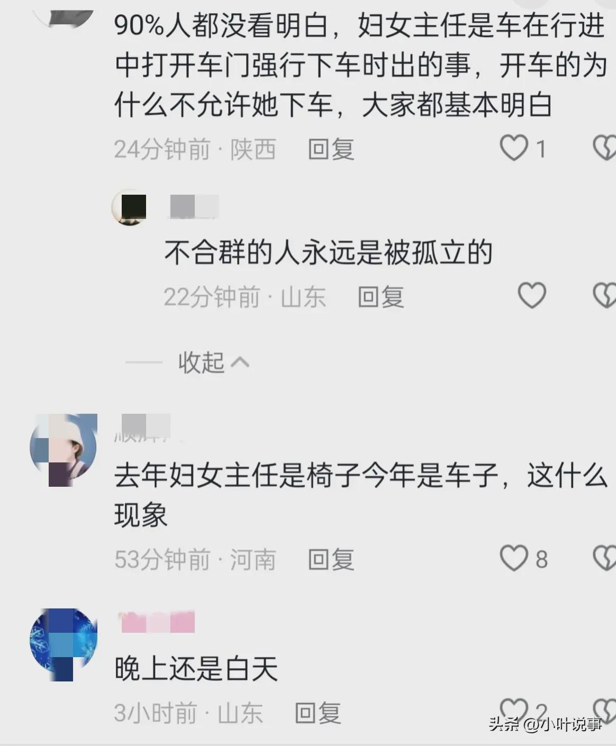Like the Shaanxi comment with 1 like
The width and height of the screenshot is (616, 746).
pyautogui.click(x=514, y=148)
